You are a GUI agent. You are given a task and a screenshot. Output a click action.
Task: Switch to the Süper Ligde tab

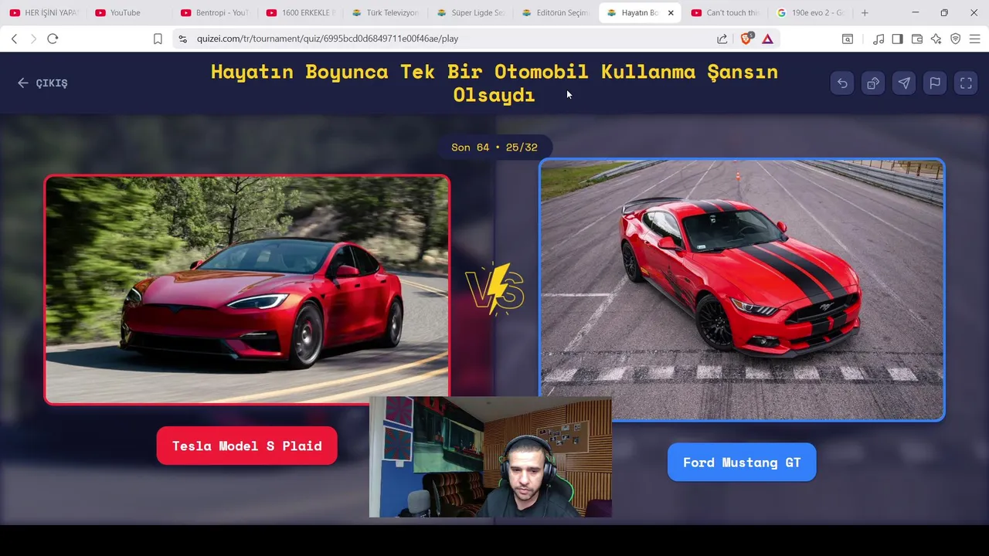tap(470, 12)
